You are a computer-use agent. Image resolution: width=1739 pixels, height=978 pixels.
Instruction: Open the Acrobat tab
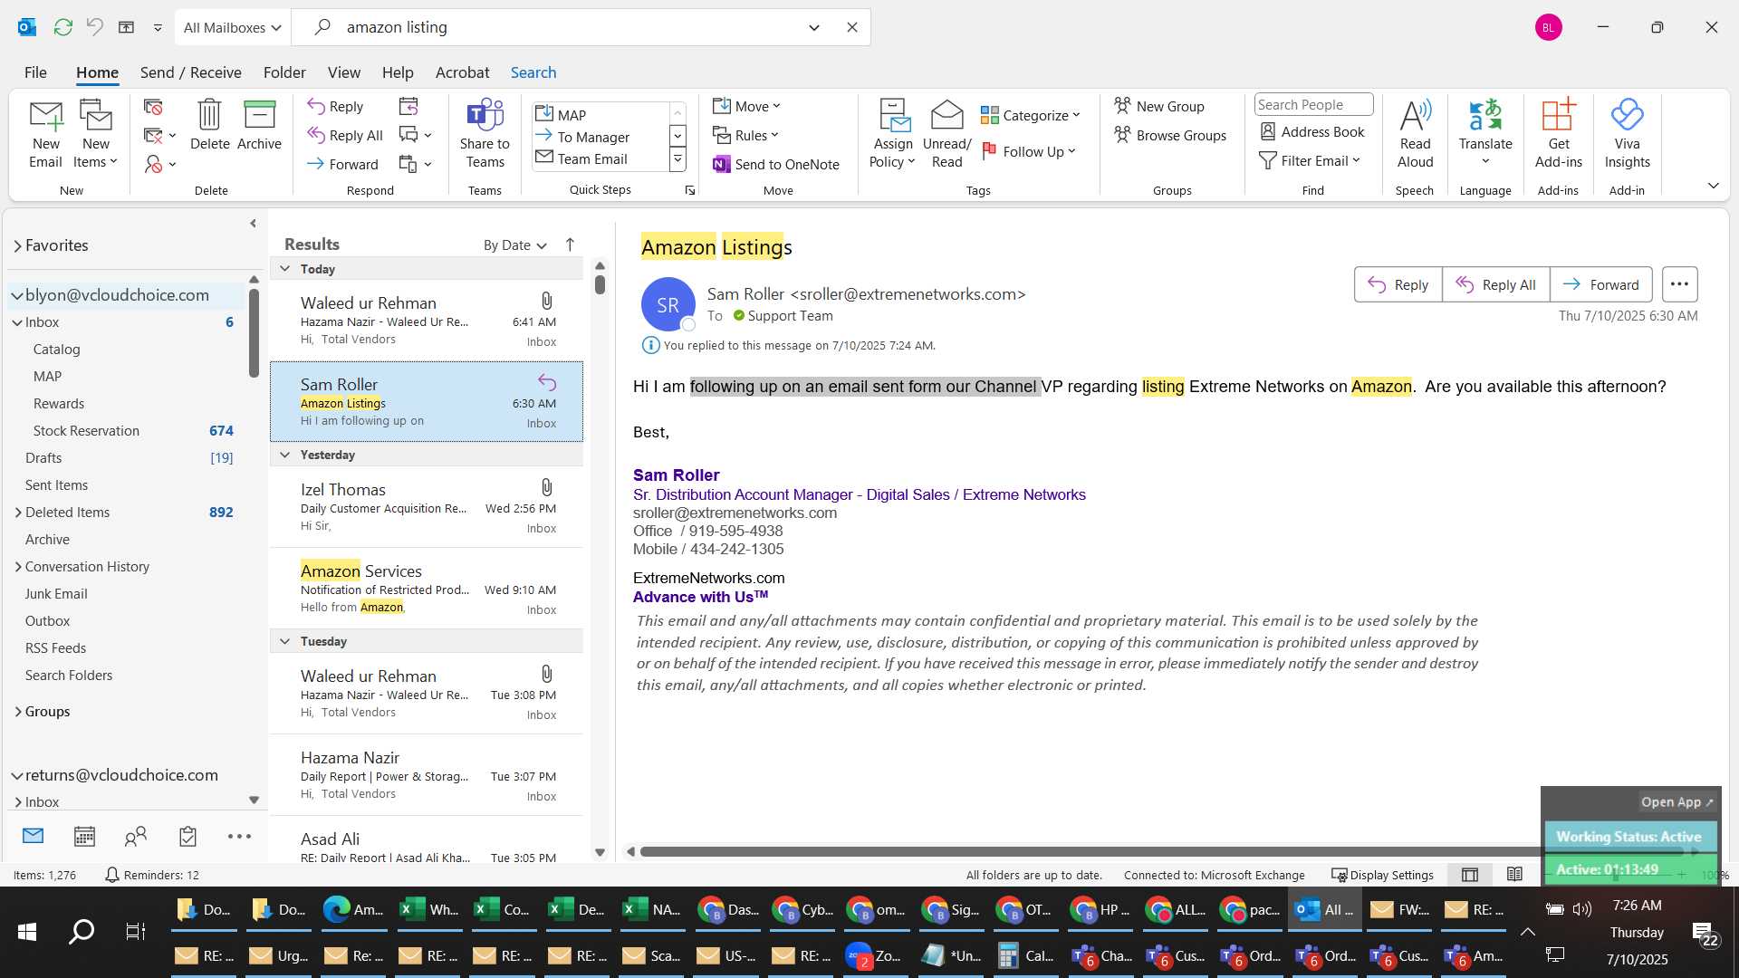462,72
